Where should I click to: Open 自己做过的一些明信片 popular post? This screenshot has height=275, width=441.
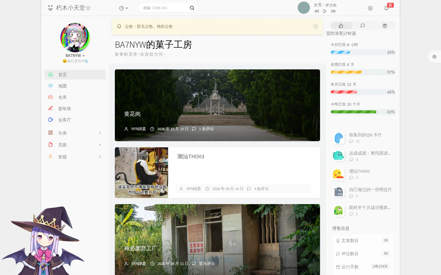pos(371,189)
